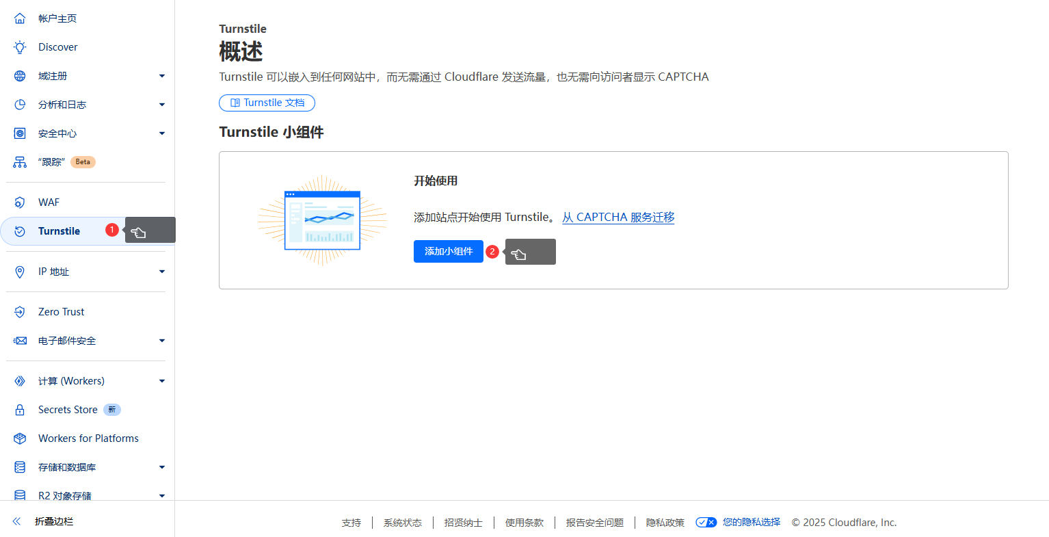Screen dimensions: 1049x537
Task: Click the Zero Trust icon
Action: [20, 312]
